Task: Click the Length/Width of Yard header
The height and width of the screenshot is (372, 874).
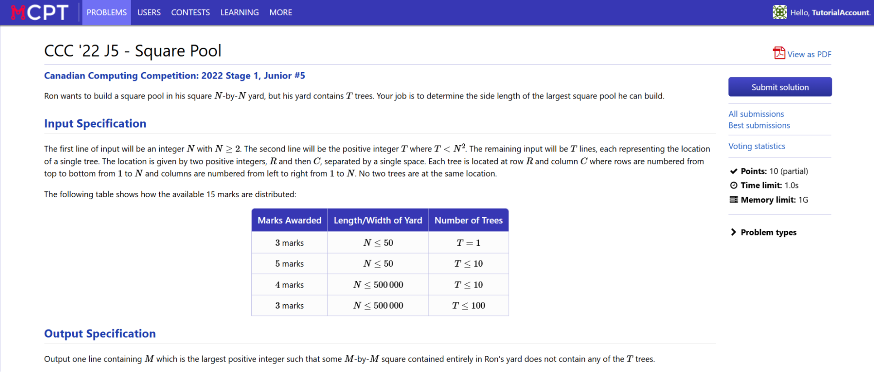Action: click(378, 220)
